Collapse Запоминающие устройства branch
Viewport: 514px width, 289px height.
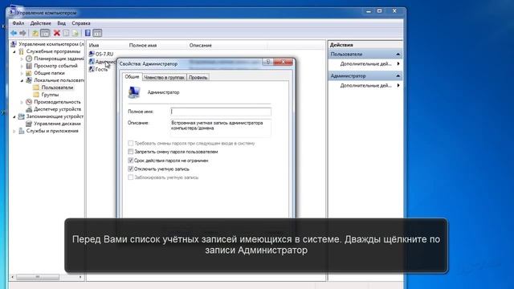pyautogui.click(x=14, y=116)
